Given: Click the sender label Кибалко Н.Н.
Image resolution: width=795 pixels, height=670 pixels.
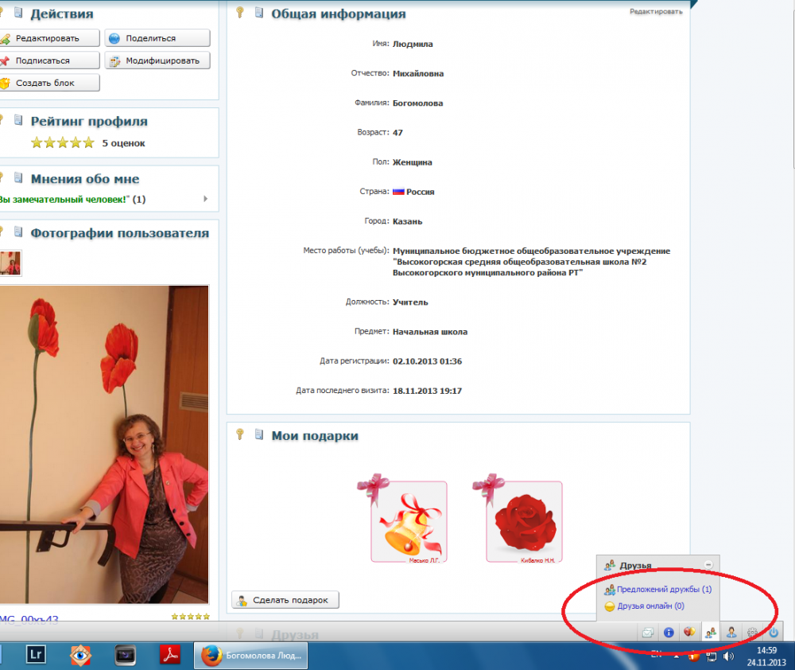Looking at the screenshot, I should [x=538, y=560].
